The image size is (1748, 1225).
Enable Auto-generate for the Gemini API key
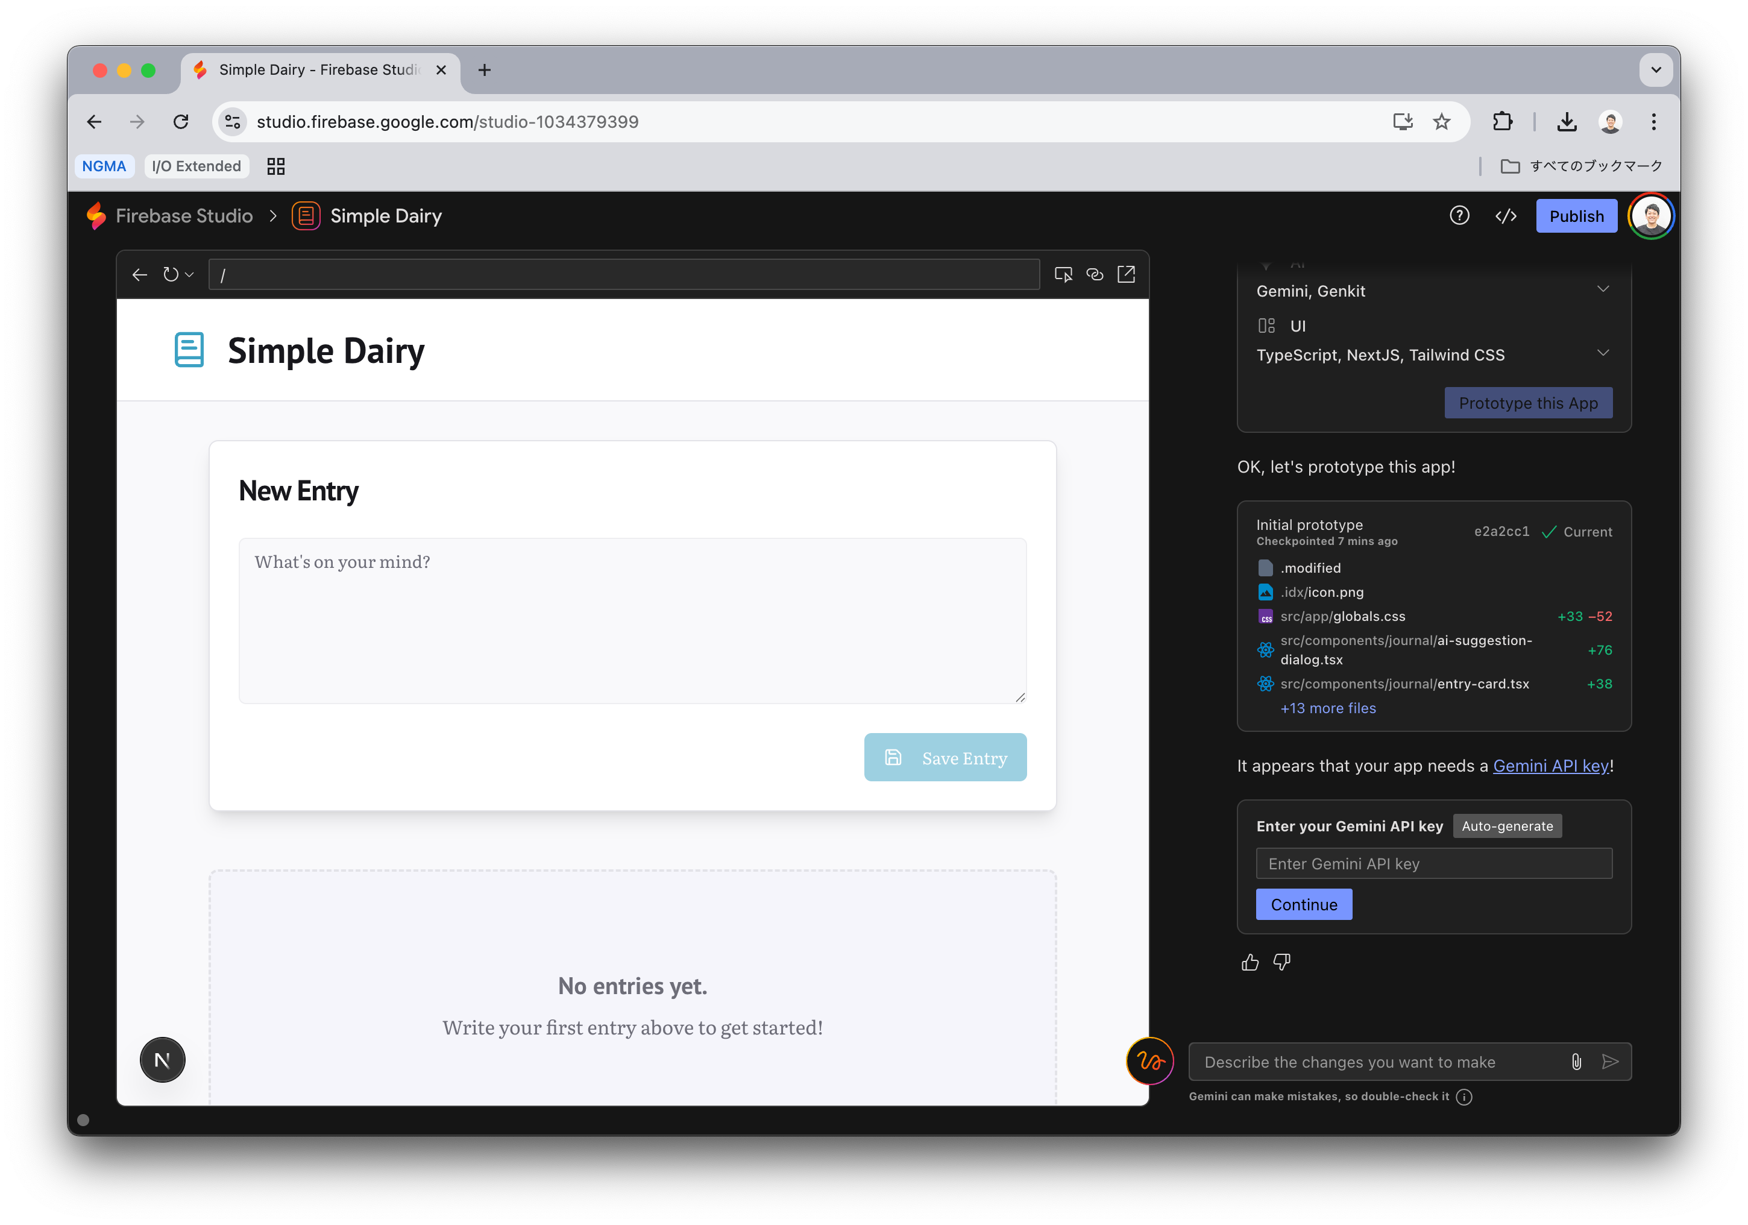tap(1507, 826)
